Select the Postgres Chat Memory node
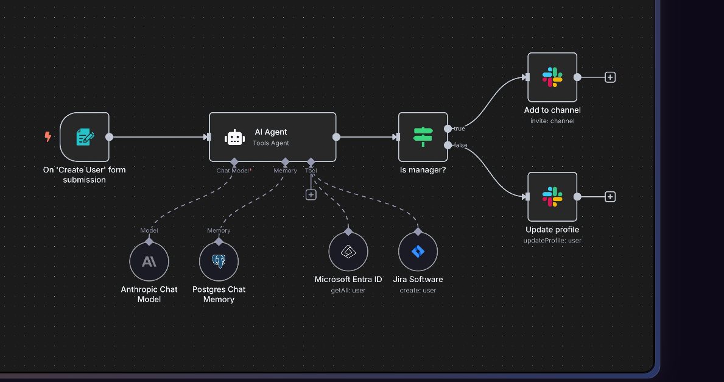The image size is (724, 382). [x=219, y=261]
